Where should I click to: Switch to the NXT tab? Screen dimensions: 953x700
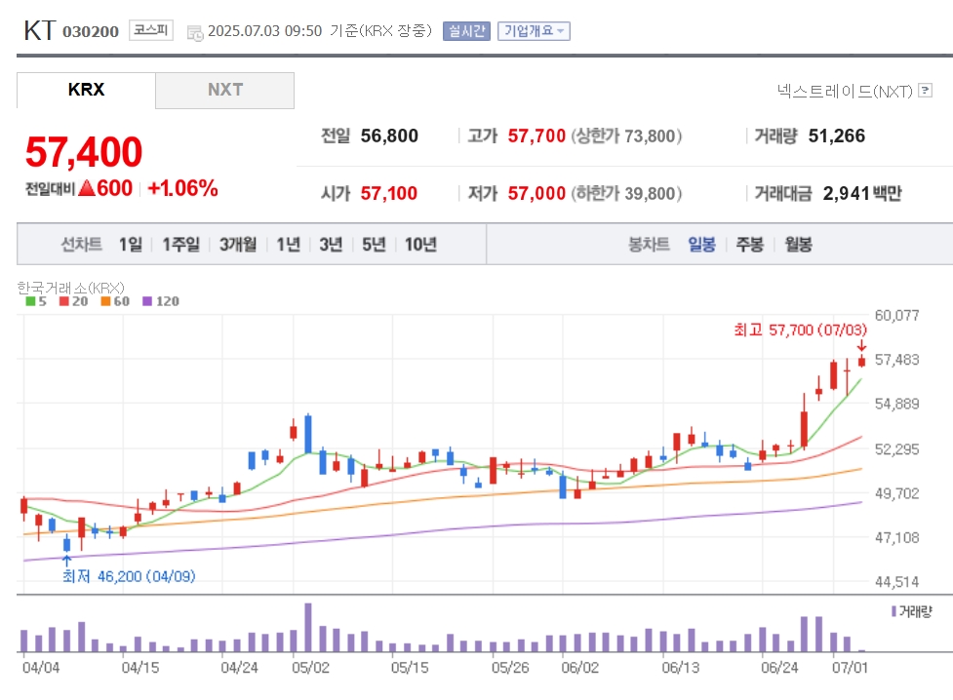click(x=225, y=90)
